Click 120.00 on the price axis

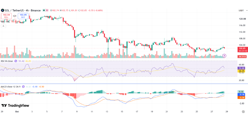click(x=242, y=19)
